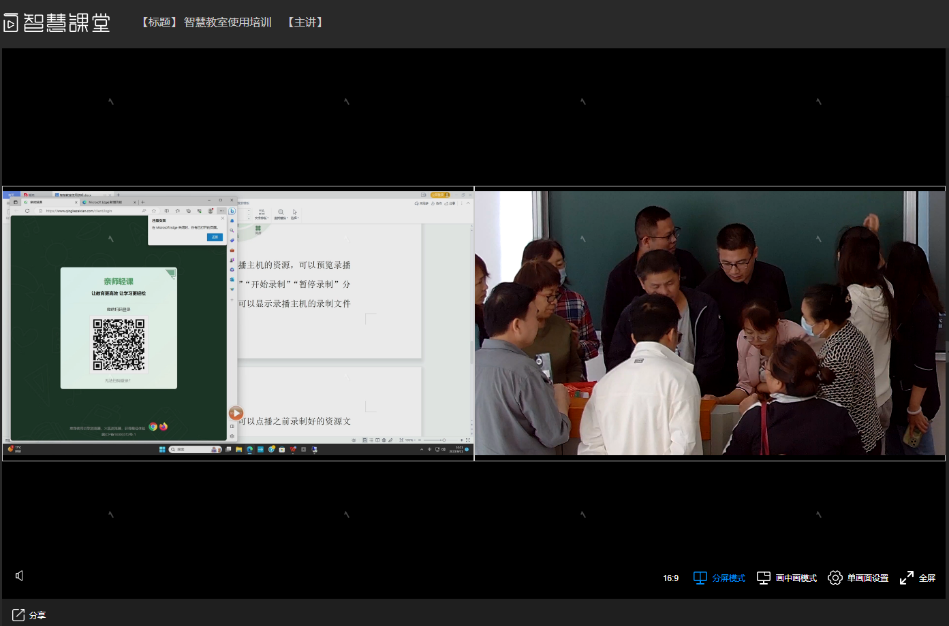Click the Firefox icon on login page
Screen dimensions: 949x626
(x=164, y=427)
